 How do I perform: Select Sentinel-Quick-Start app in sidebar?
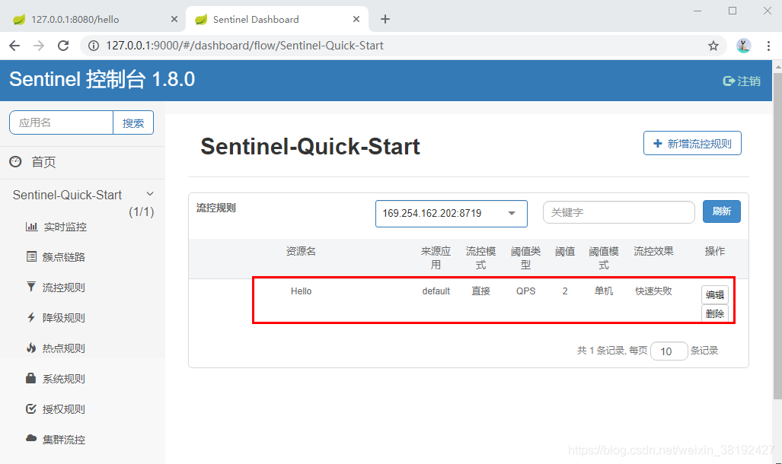(x=67, y=195)
